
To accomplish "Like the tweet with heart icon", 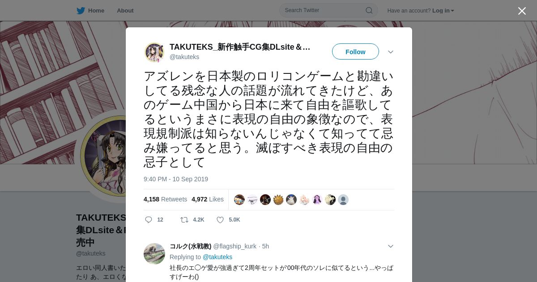I will [220, 220].
